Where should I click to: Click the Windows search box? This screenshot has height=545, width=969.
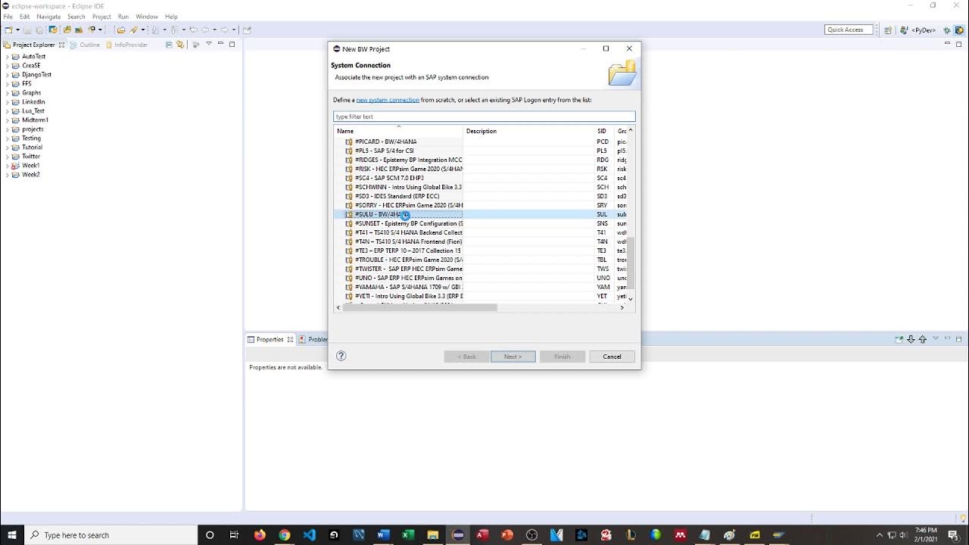tap(111, 534)
